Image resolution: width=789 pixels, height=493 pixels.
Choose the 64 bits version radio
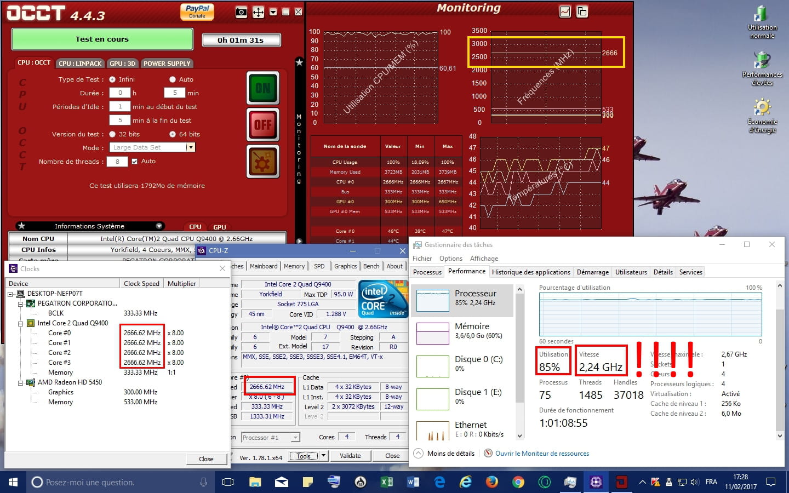[x=173, y=134]
